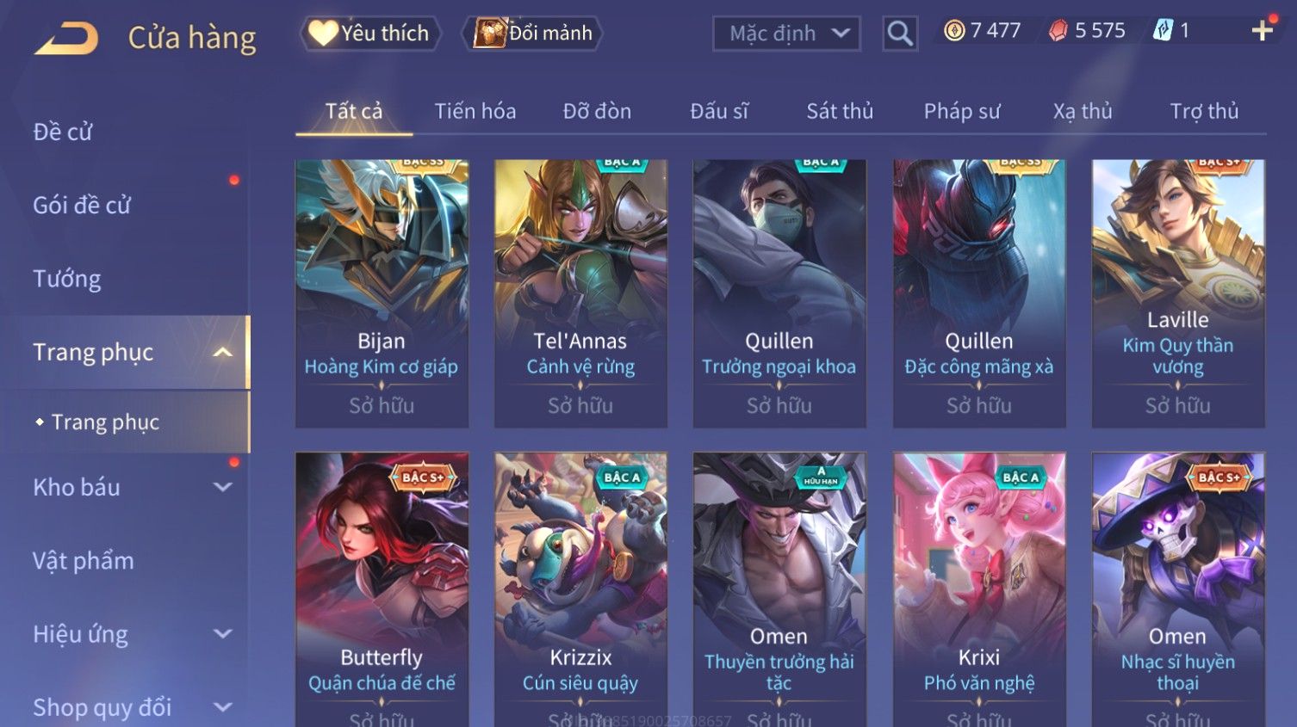Image resolution: width=1297 pixels, height=727 pixels.
Task: Open Gói đề cử in sidebar
Action: pos(82,205)
